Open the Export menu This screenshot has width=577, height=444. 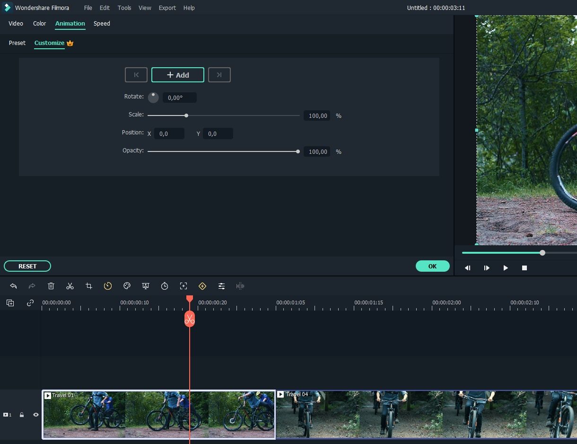[x=167, y=8]
